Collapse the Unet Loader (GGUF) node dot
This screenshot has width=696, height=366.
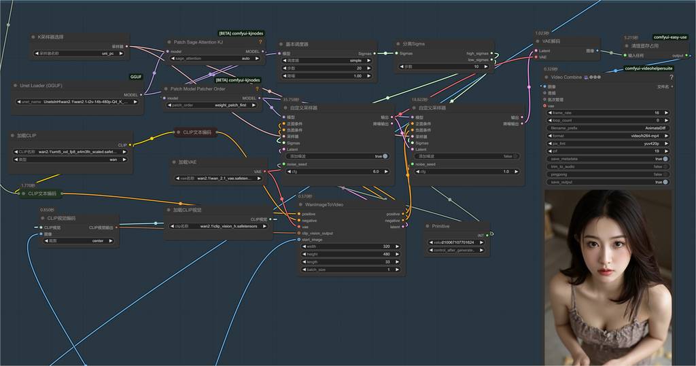tap(18, 86)
